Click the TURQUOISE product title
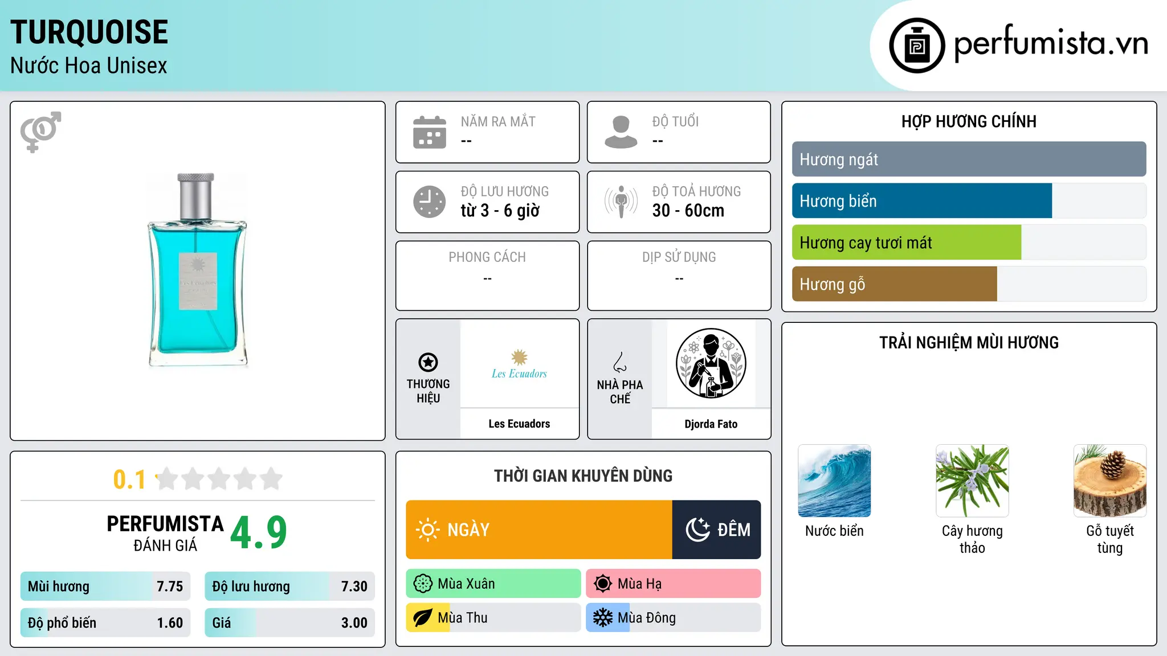1167x656 pixels. pos(89,32)
